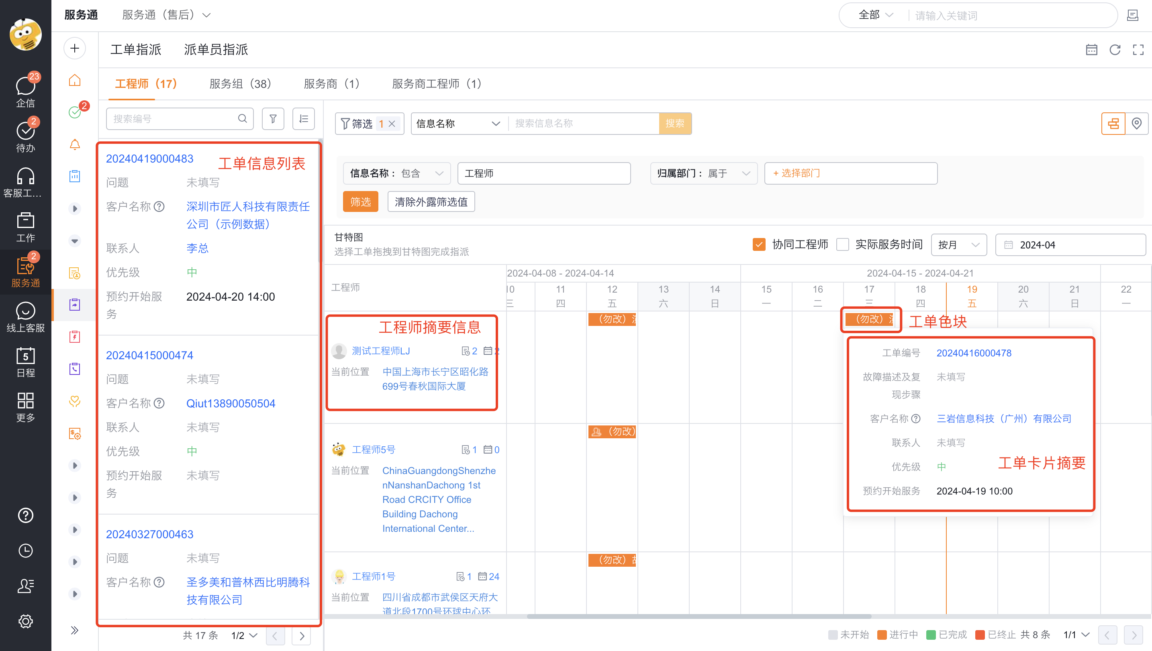
Task: Click the user avatar at top left
Action: (x=25, y=35)
